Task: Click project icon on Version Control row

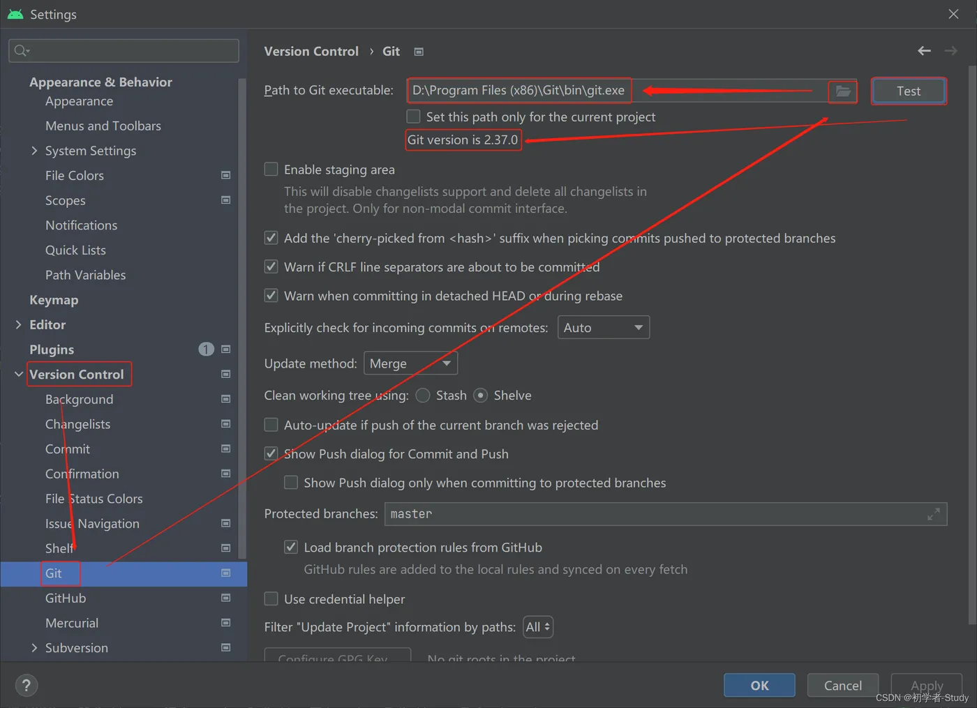Action: [225, 374]
